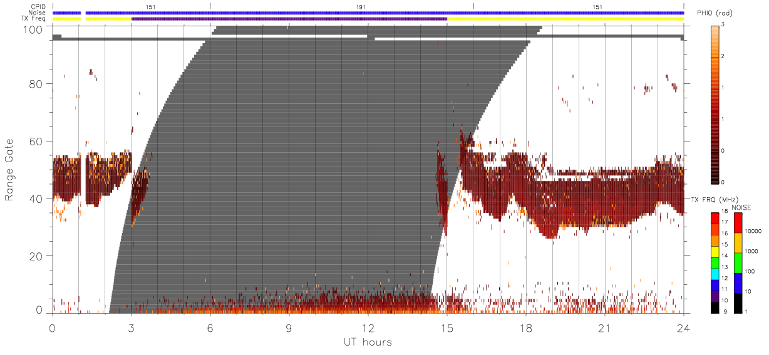
Task: Select the 191 CPID value in the header
Action: [x=360, y=7]
